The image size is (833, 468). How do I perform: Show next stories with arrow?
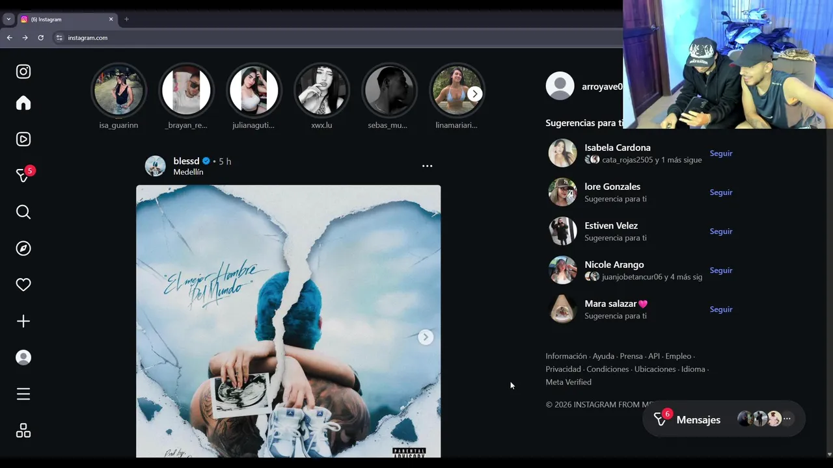point(475,94)
